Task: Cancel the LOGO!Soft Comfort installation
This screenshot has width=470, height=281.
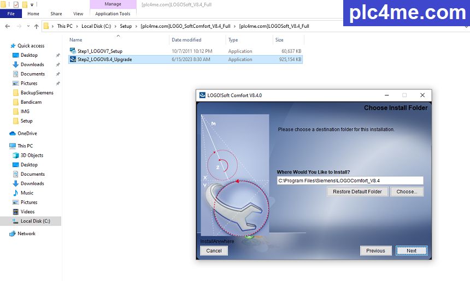Action: point(214,250)
